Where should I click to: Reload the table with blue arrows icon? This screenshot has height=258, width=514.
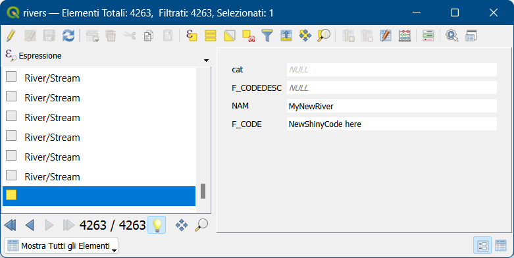[x=68, y=36]
